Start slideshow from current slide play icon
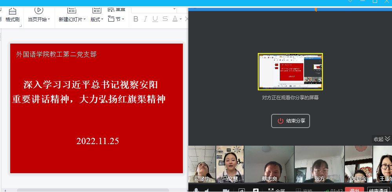Image resolution: width=392 pixels, height=192 pixels. pyautogui.click(x=38, y=10)
